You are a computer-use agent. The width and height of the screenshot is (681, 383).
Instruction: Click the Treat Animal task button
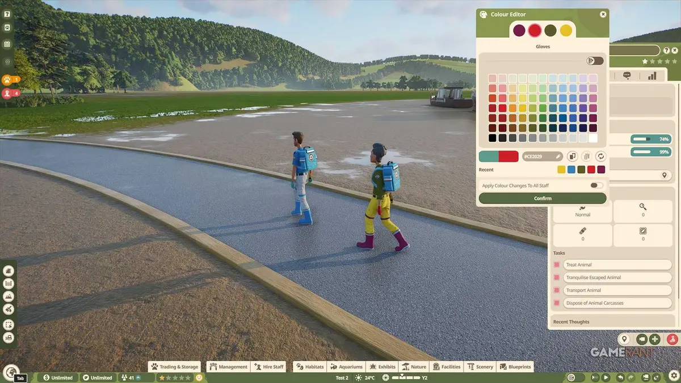point(617,265)
